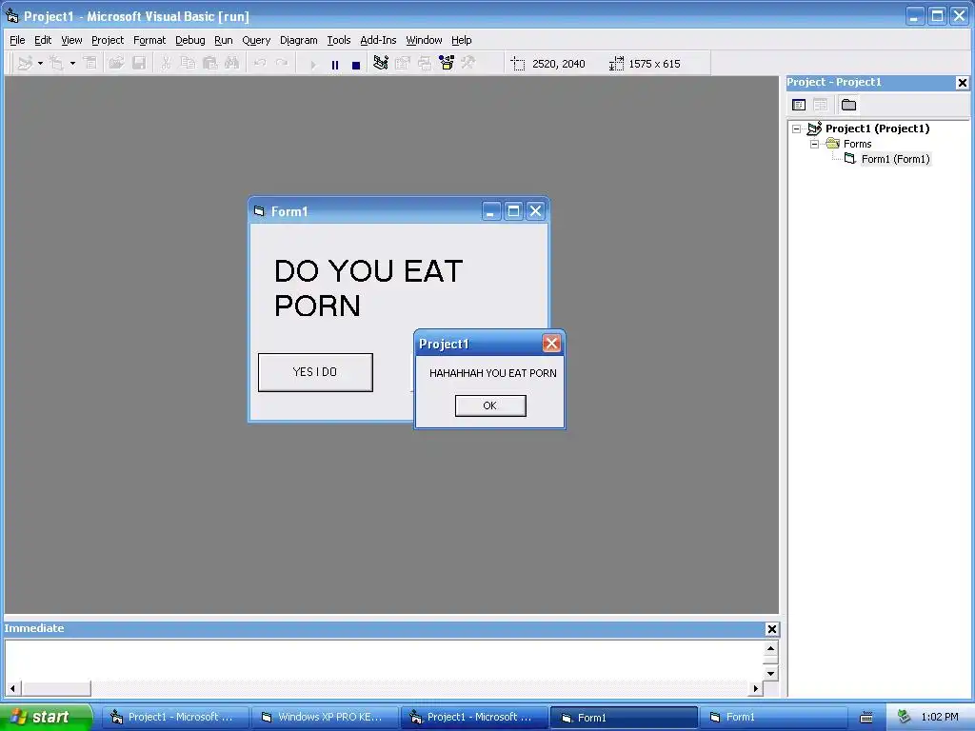Open the Add-Ins menu
Viewport: 975px width, 731px height.
[x=378, y=40]
